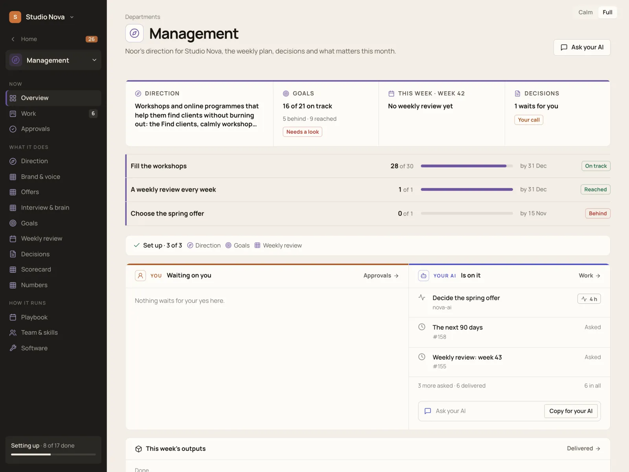Click the Decisions document icon in sidebar

pos(13,254)
